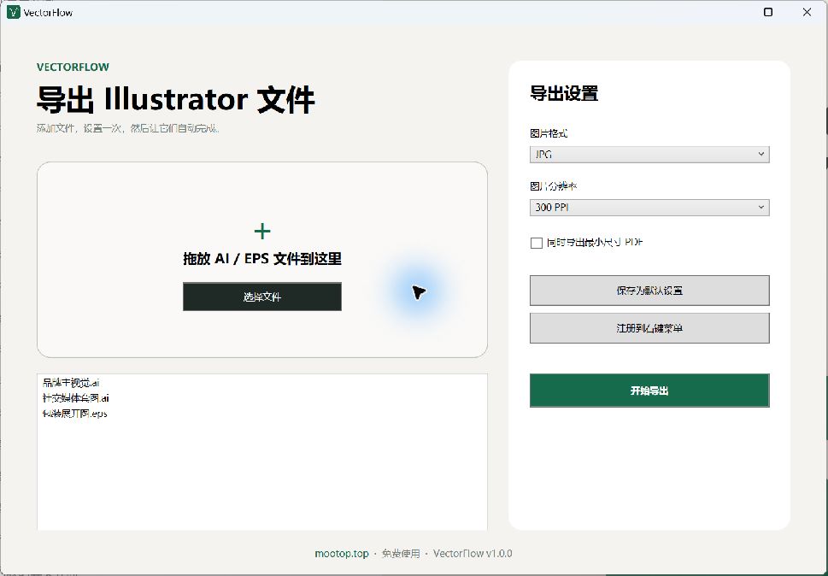Image resolution: width=828 pixels, height=576 pixels.
Task: Click the 拖放 AI / EPS 文件到这里 text
Action: tap(262, 259)
